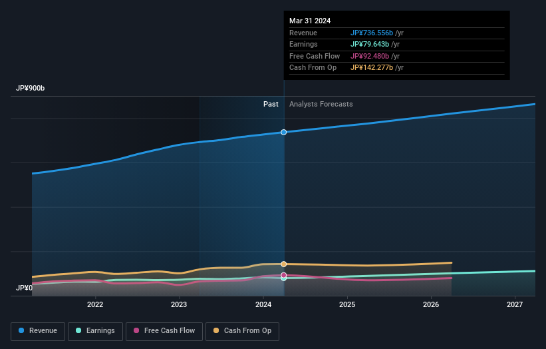The width and height of the screenshot is (546, 349).
Task: Select the Cash From Op marker on chart
Action: pos(284,264)
